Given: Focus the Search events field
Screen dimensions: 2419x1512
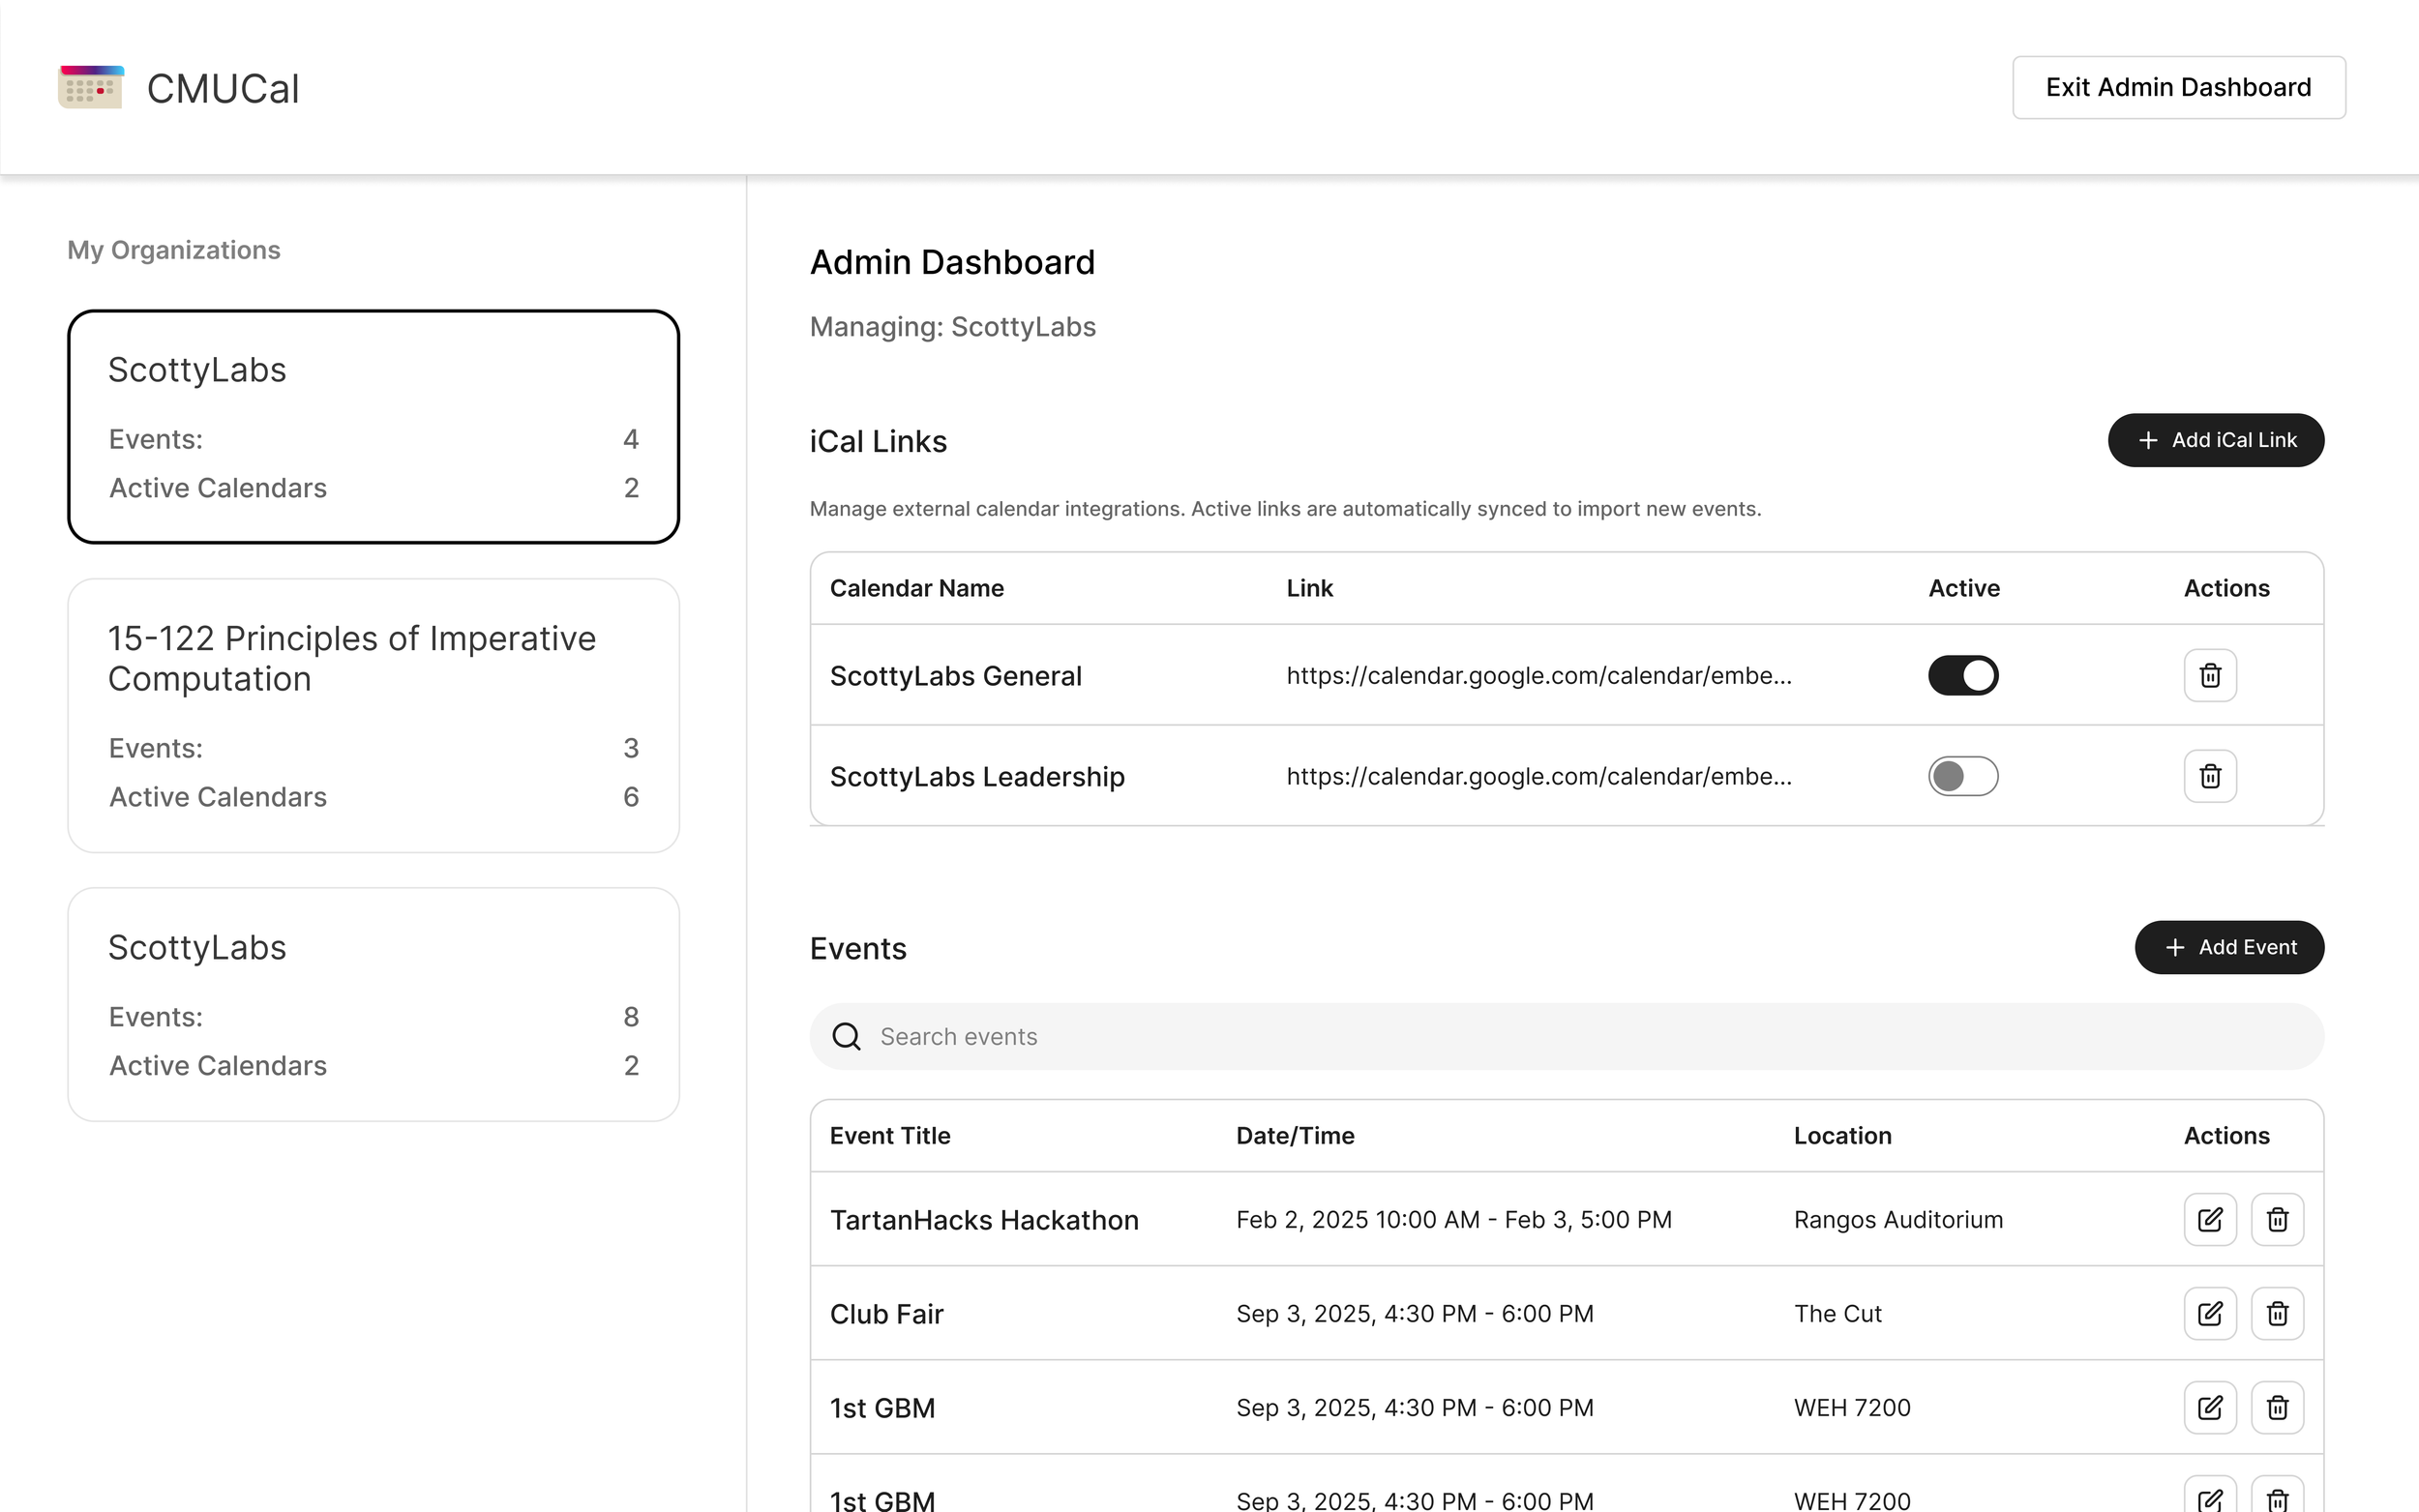Looking at the screenshot, I should (1500, 1037).
